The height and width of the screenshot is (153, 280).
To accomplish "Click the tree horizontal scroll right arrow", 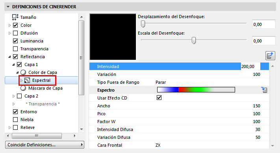I will (x=75, y=136).
